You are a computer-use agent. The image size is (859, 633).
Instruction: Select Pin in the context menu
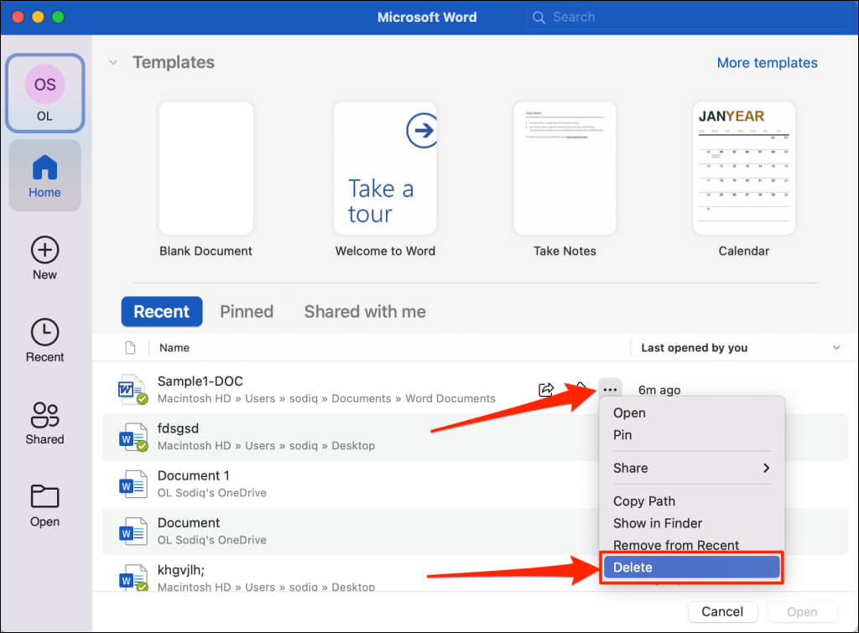pos(622,435)
